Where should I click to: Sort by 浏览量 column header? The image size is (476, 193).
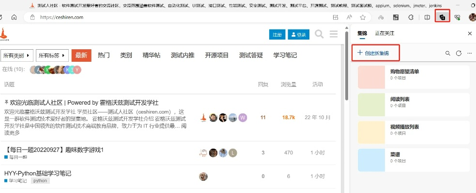coord(289,84)
